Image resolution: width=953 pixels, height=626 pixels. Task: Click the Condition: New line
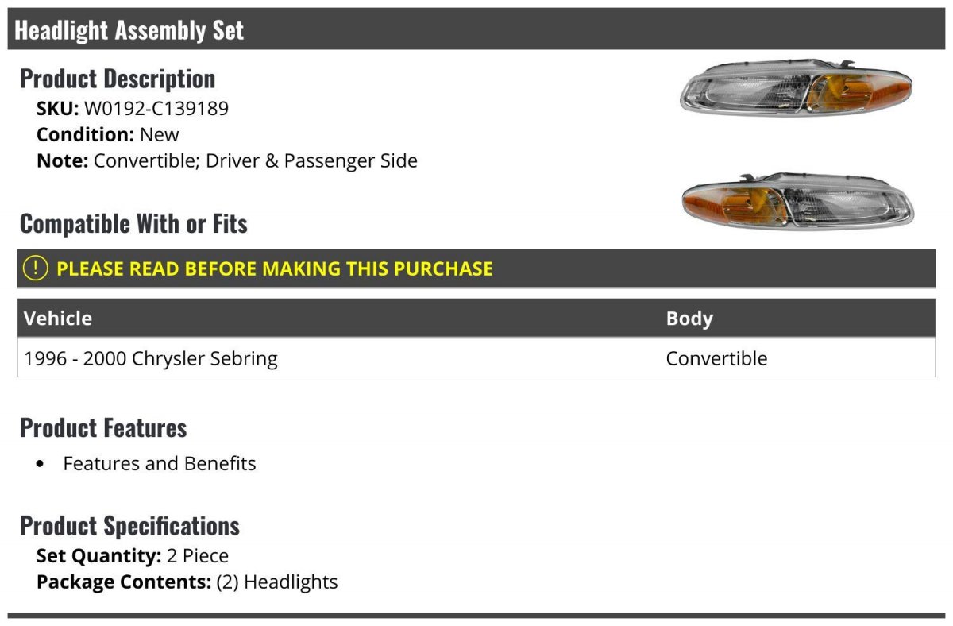108,134
